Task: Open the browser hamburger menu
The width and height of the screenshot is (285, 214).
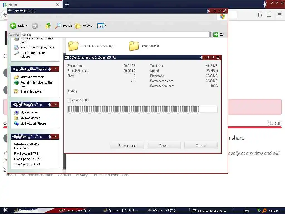Action: [279, 15]
